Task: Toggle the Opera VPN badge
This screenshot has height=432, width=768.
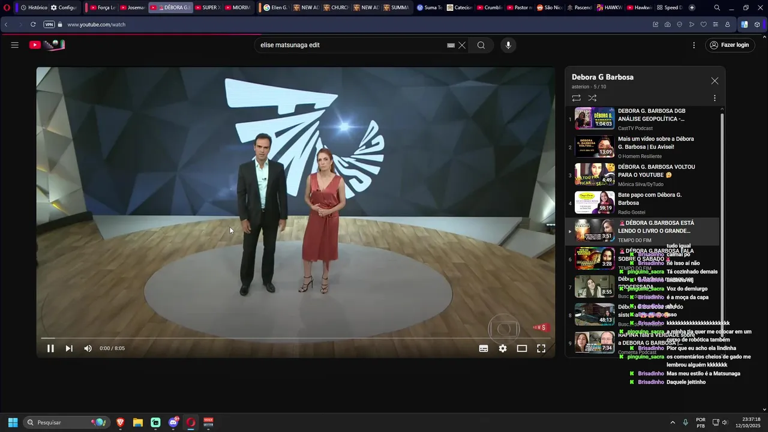Action: (x=49, y=25)
